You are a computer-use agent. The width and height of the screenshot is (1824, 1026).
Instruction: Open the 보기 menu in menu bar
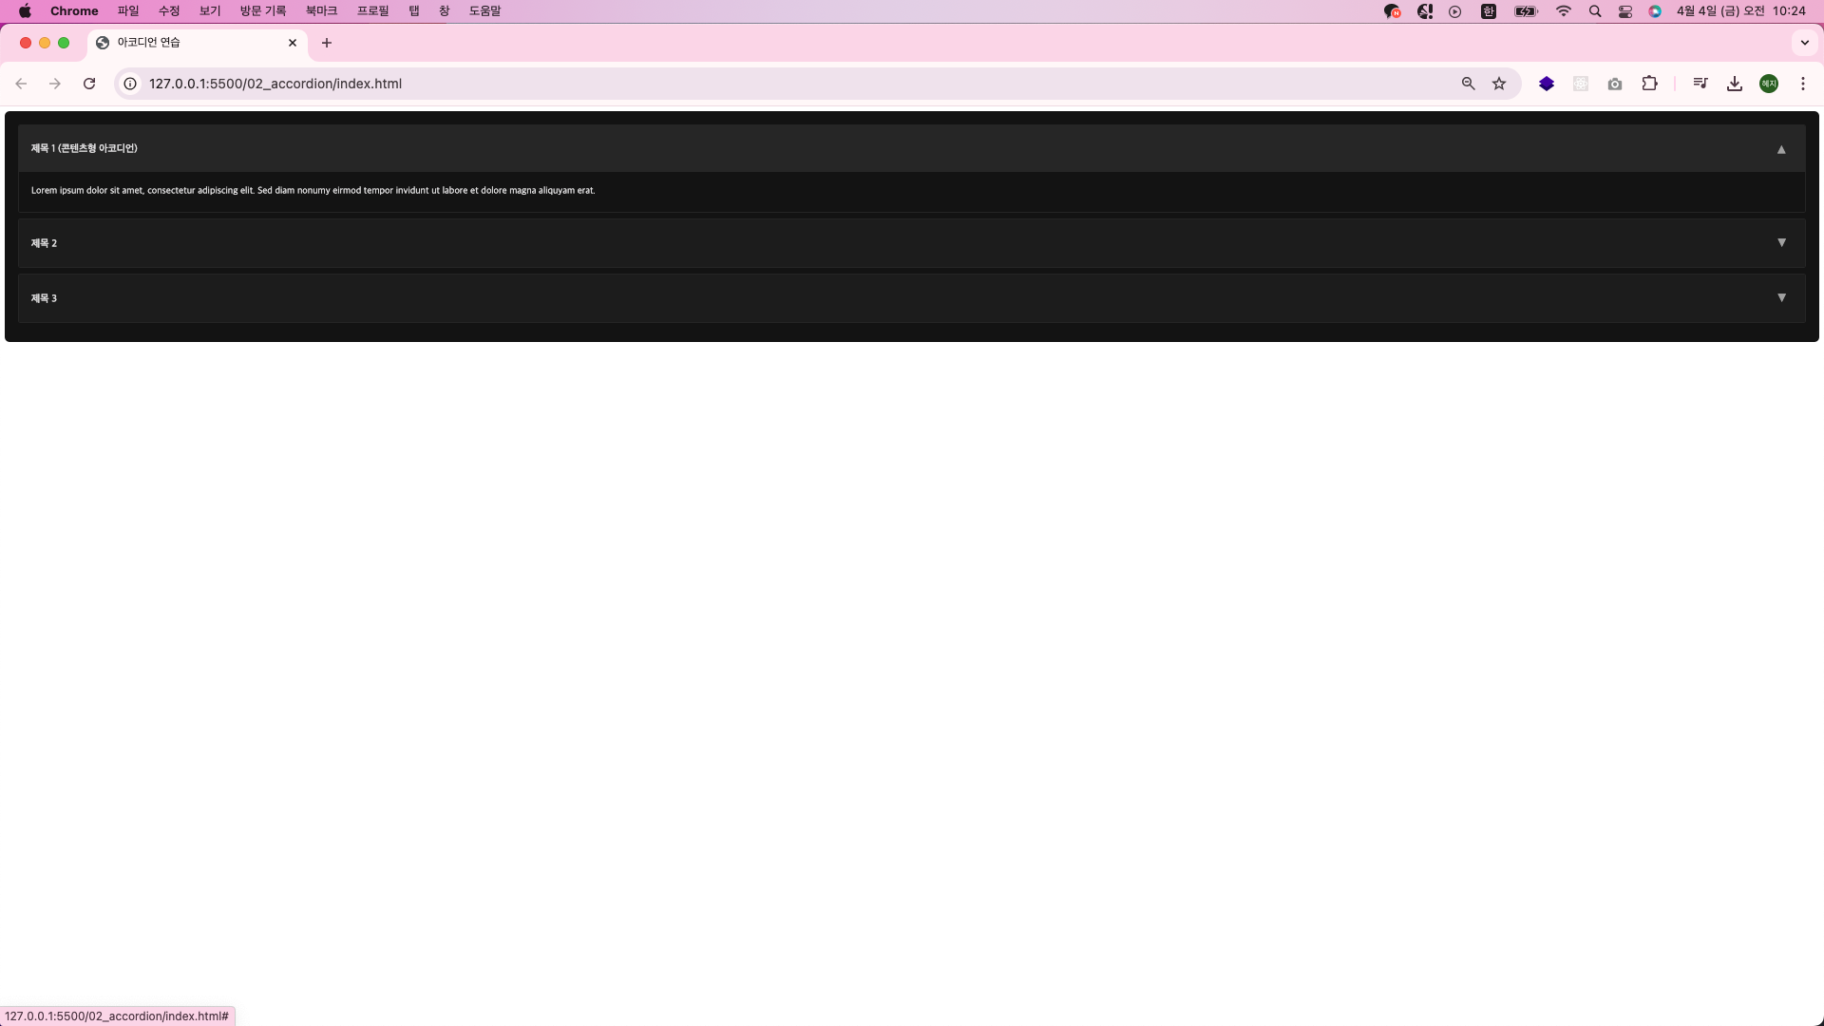(209, 11)
